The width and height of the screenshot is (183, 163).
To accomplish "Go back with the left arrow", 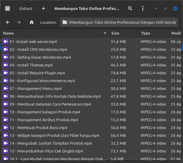I will click(8, 22).
